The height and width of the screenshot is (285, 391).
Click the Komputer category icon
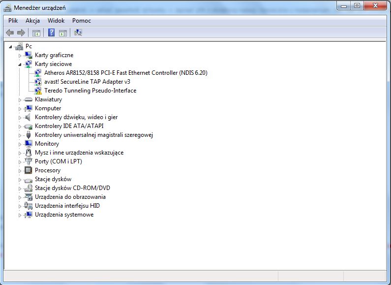click(x=29, y=108)
